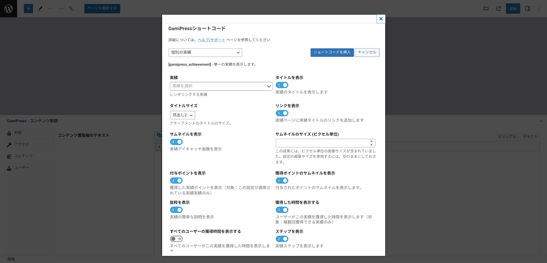Click the redo arrow icon
This screenshot has height=263, width=547.
61,9
